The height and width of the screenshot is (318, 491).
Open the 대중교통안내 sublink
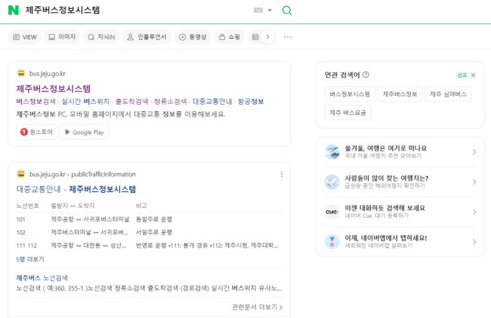coord(212,102)
